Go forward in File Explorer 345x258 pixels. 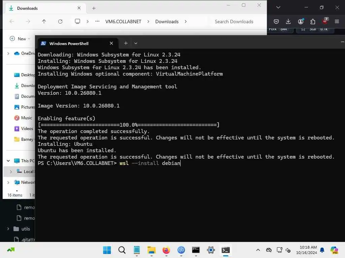(28, 21)
